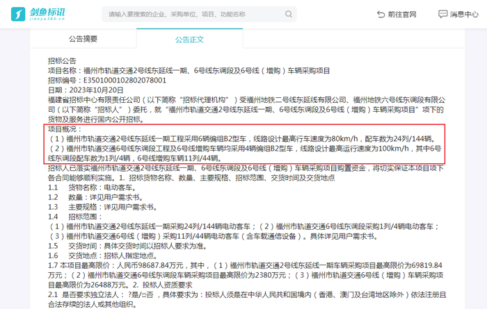Screen dimensions: 487x309
Task: Click the 1.4 招标范围： line
Action: click(75, 217)
